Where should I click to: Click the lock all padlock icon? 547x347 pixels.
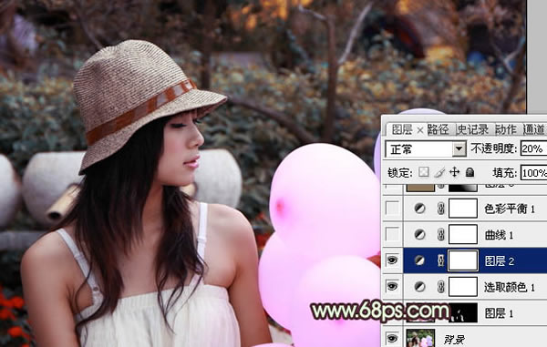click(x=470, y=172)
